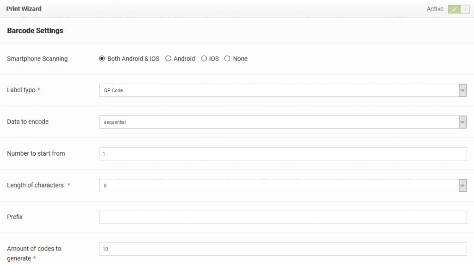Click the Amount of codes to generate label
The height and width of the screenshot is (264, 474).
point(34,253)
